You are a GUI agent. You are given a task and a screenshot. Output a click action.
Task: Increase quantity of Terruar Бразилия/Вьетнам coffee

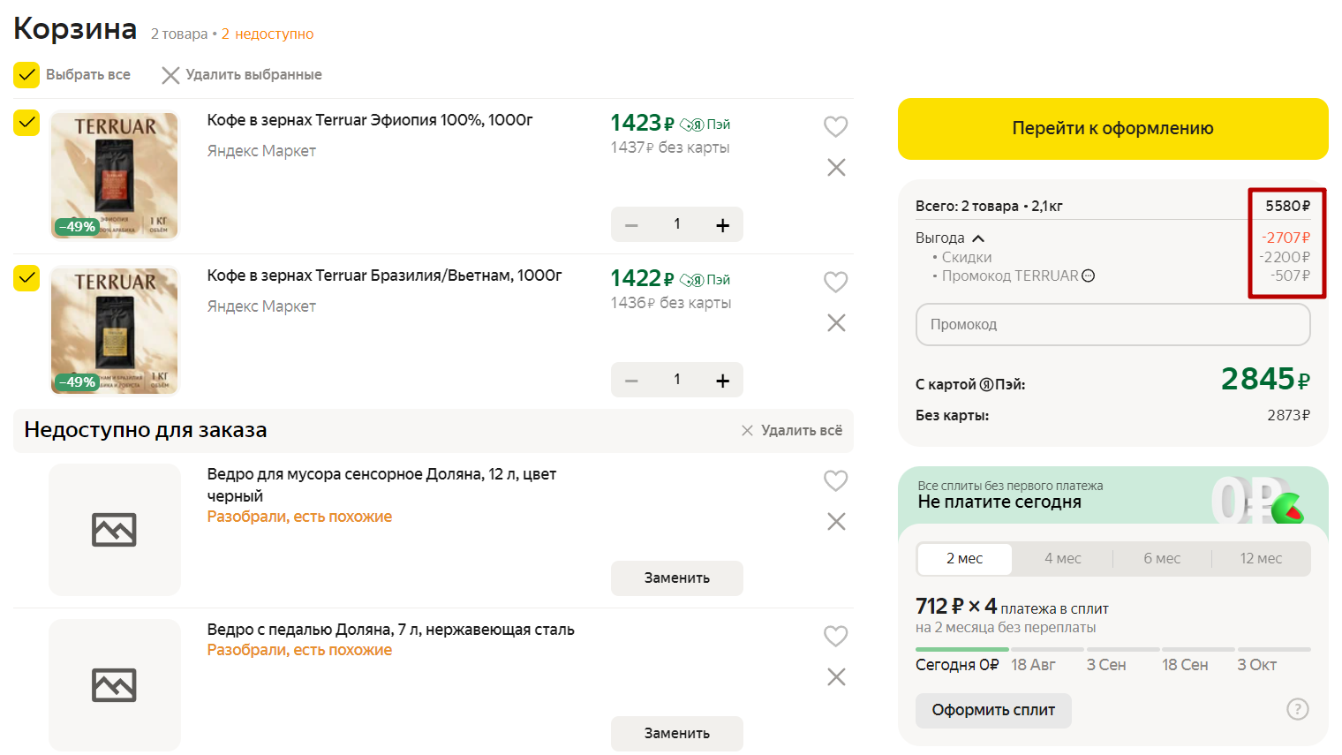coord(722,381)
